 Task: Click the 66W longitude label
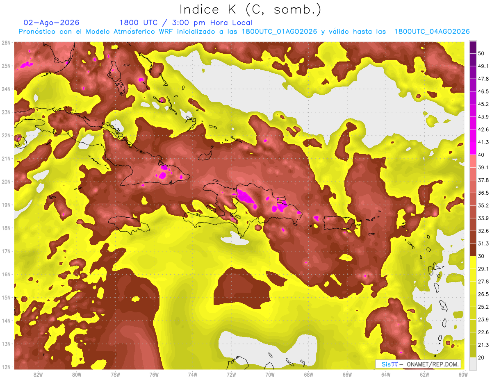click(x=347, y=375)
